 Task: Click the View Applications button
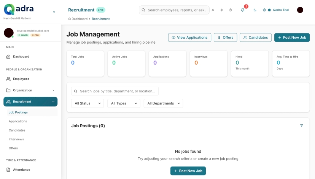pos(189,38)
